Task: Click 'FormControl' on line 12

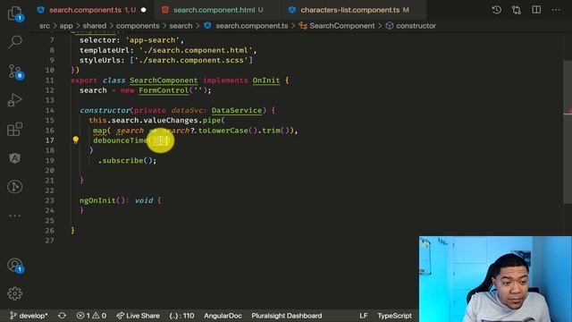Action: point(164,90)
